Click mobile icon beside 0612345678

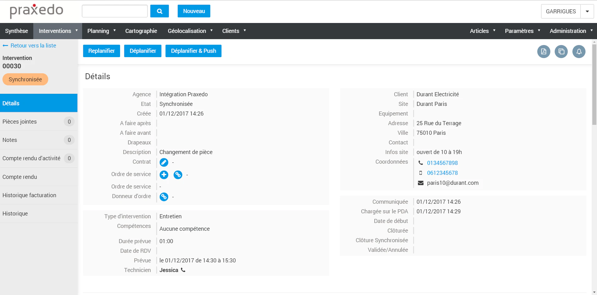(421, 173)
